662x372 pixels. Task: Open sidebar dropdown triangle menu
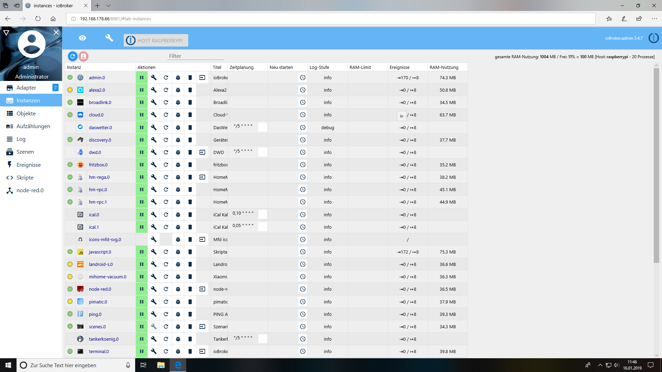[6, 33]
